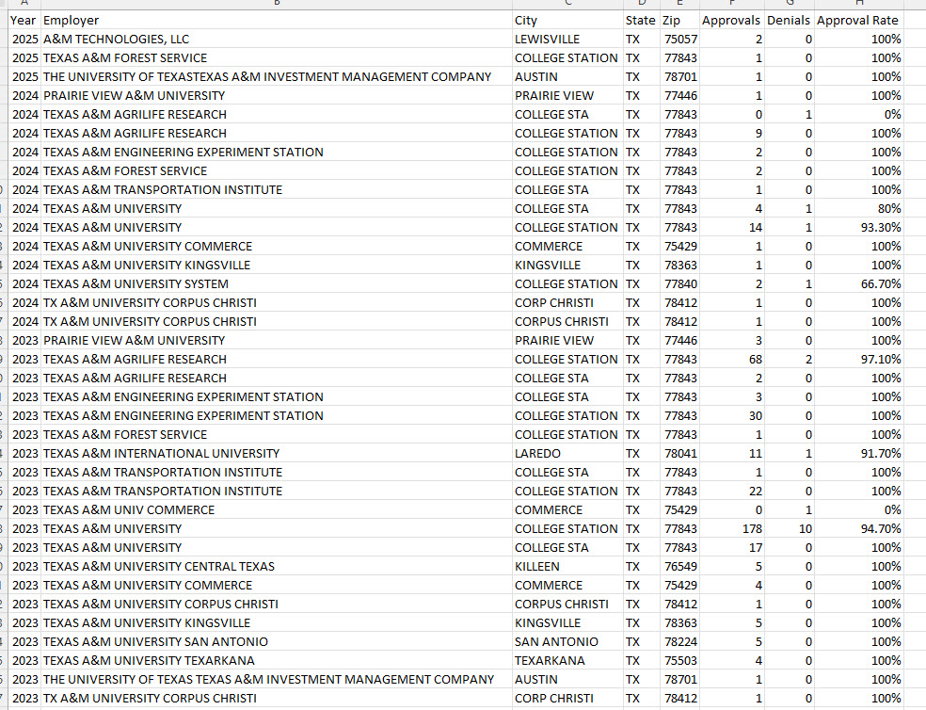Click the A&M TECHNOLOGIES, LLC cell
Image resolution: width=926 pixels, height=710 pixels.
click(116, 39)
